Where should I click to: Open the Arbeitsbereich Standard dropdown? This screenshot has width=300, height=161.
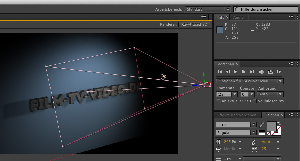tap(207, 9)
